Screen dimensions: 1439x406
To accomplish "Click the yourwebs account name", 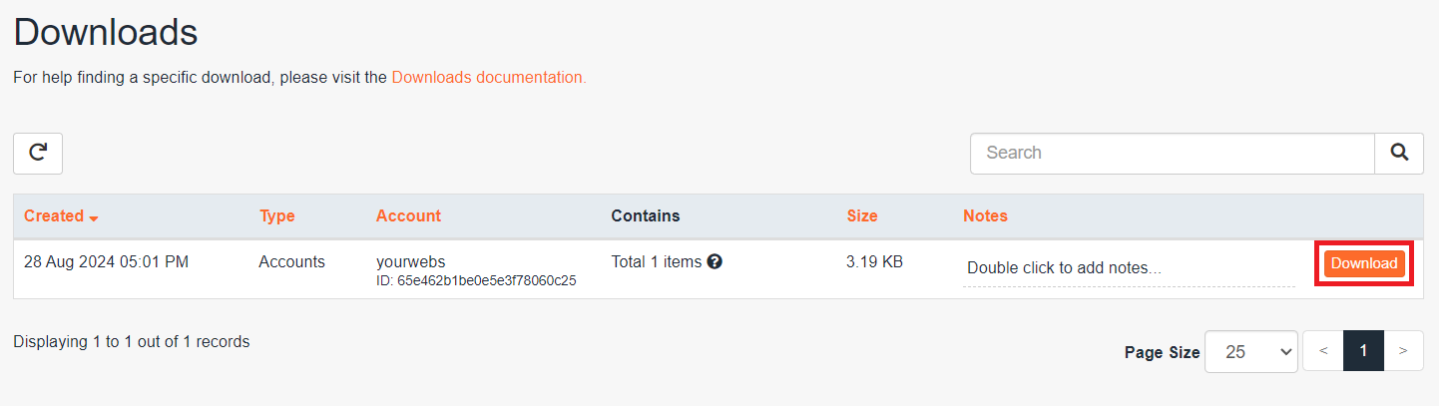I will [410, 262].
